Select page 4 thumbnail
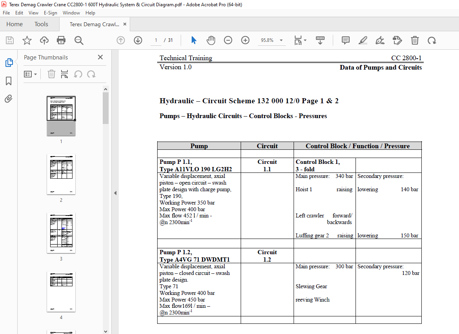Image resolution: width=459 pixels, height=334 pixels. [61, 292]
